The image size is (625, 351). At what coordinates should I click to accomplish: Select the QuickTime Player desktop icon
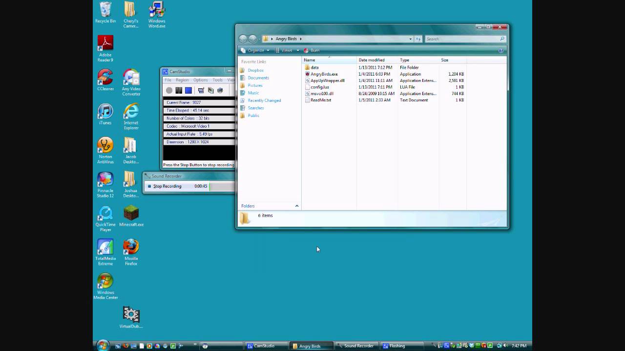click(105, 219)
